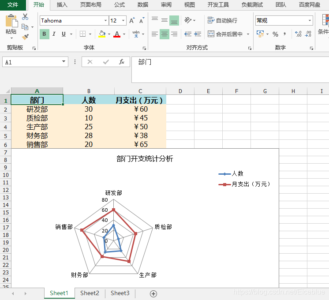The image size is (329, 300).
Task: Toggle bottom align button
Action: [174, 20]
